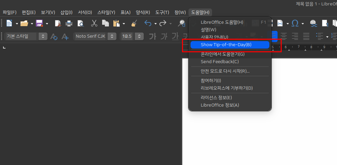Click the Save floppy disk icon

[39, 23]
